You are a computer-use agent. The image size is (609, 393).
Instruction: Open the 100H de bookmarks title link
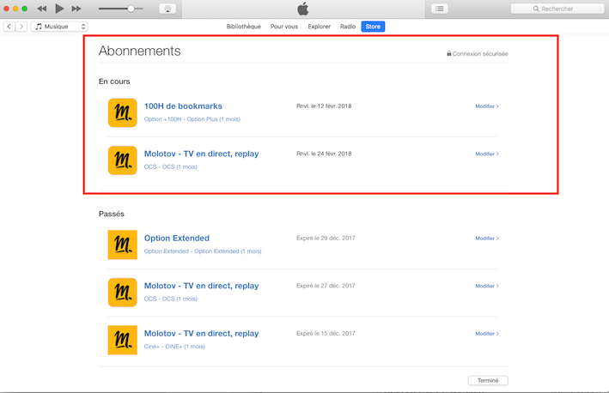[x=183, y=106]
